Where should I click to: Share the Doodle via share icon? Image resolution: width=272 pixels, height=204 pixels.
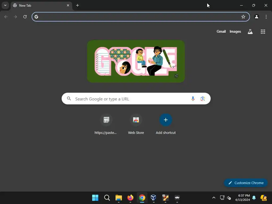176,76
